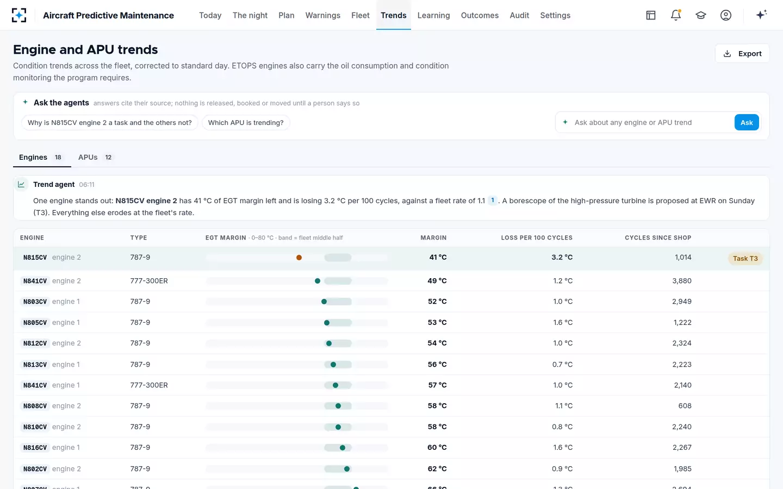Image resolution: width=783 pixels, height=489 pixels.
Task: Select the Engines tab
Action: tap(42, 157)
